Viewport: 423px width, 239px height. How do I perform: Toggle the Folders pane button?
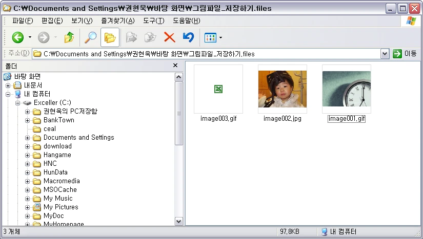click(x=110, y=37)
